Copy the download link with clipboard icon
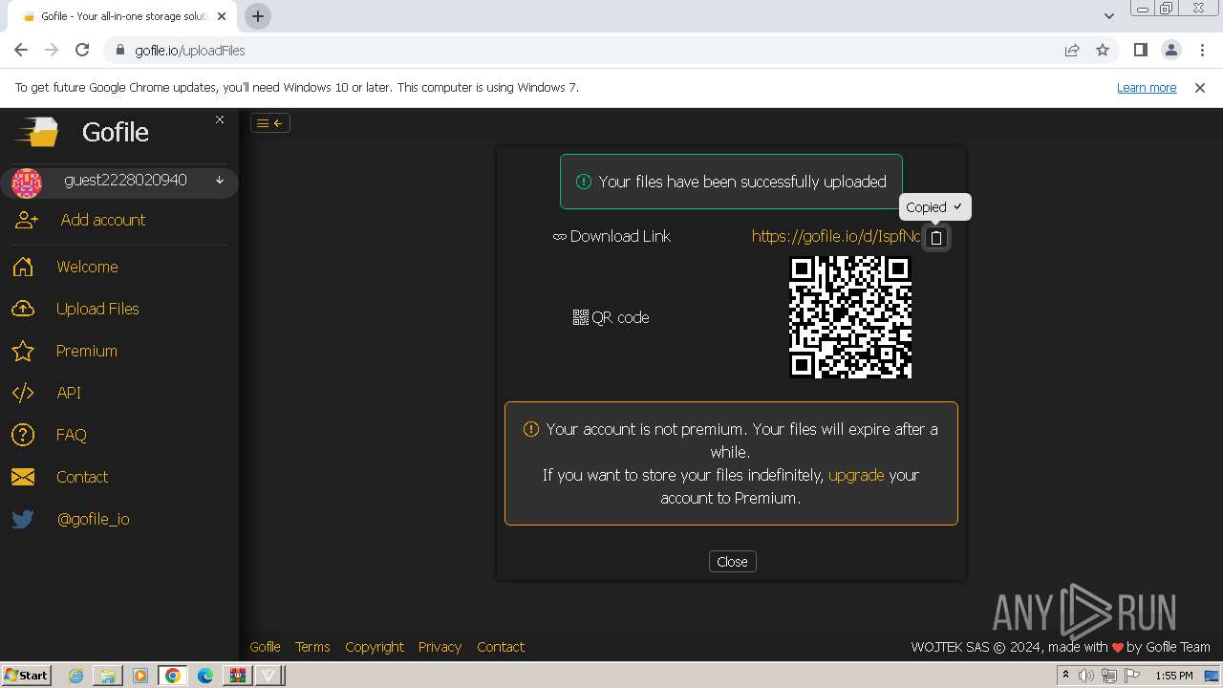1223x688 pixels. tap(936, 238)
